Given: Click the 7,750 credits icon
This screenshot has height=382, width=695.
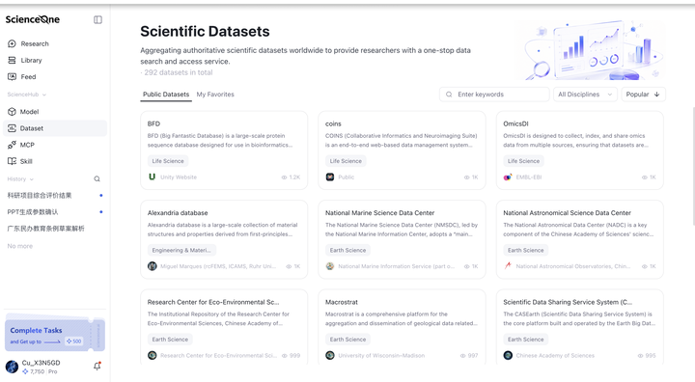Looking at the screenshot, I should (25, 371).
